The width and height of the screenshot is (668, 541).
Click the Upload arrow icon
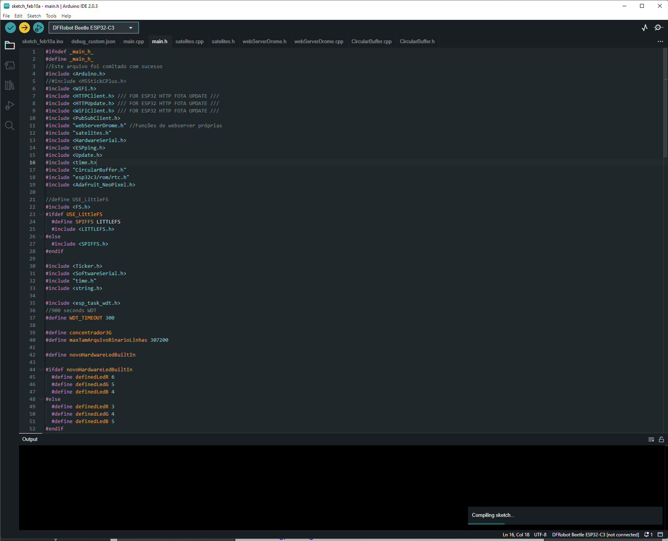tap(25, 28)
